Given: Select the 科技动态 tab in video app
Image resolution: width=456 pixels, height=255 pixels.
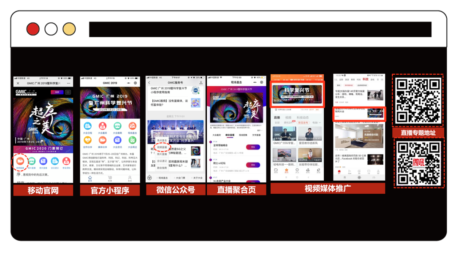Looking at the screenshot, I should click(x=303, y=117).
